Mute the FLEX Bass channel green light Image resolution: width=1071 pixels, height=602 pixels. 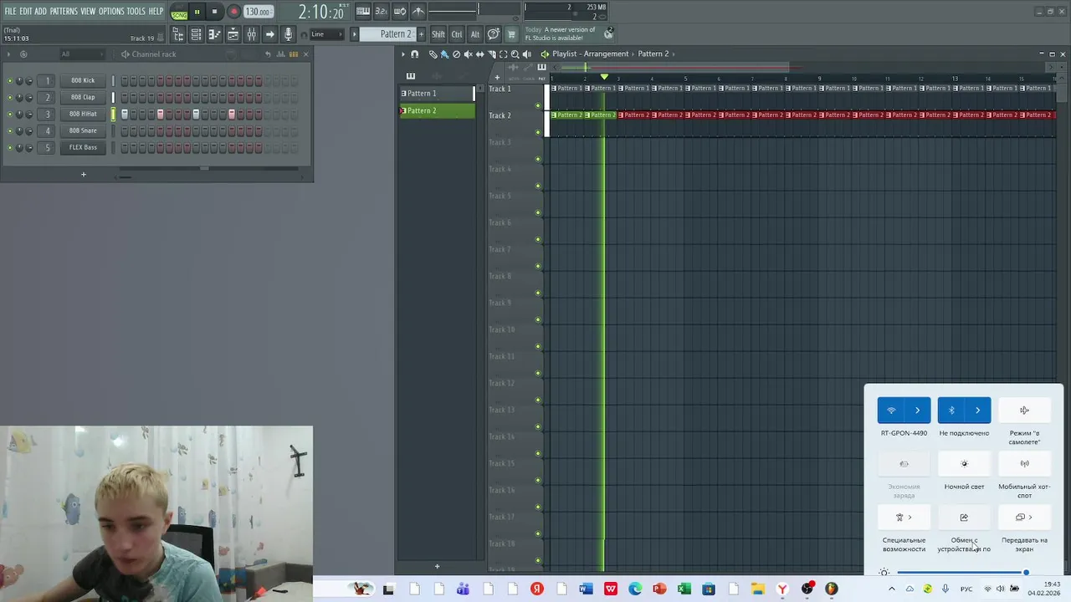tap(9, 148)
